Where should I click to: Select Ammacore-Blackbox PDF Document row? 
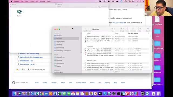[117, 39]
